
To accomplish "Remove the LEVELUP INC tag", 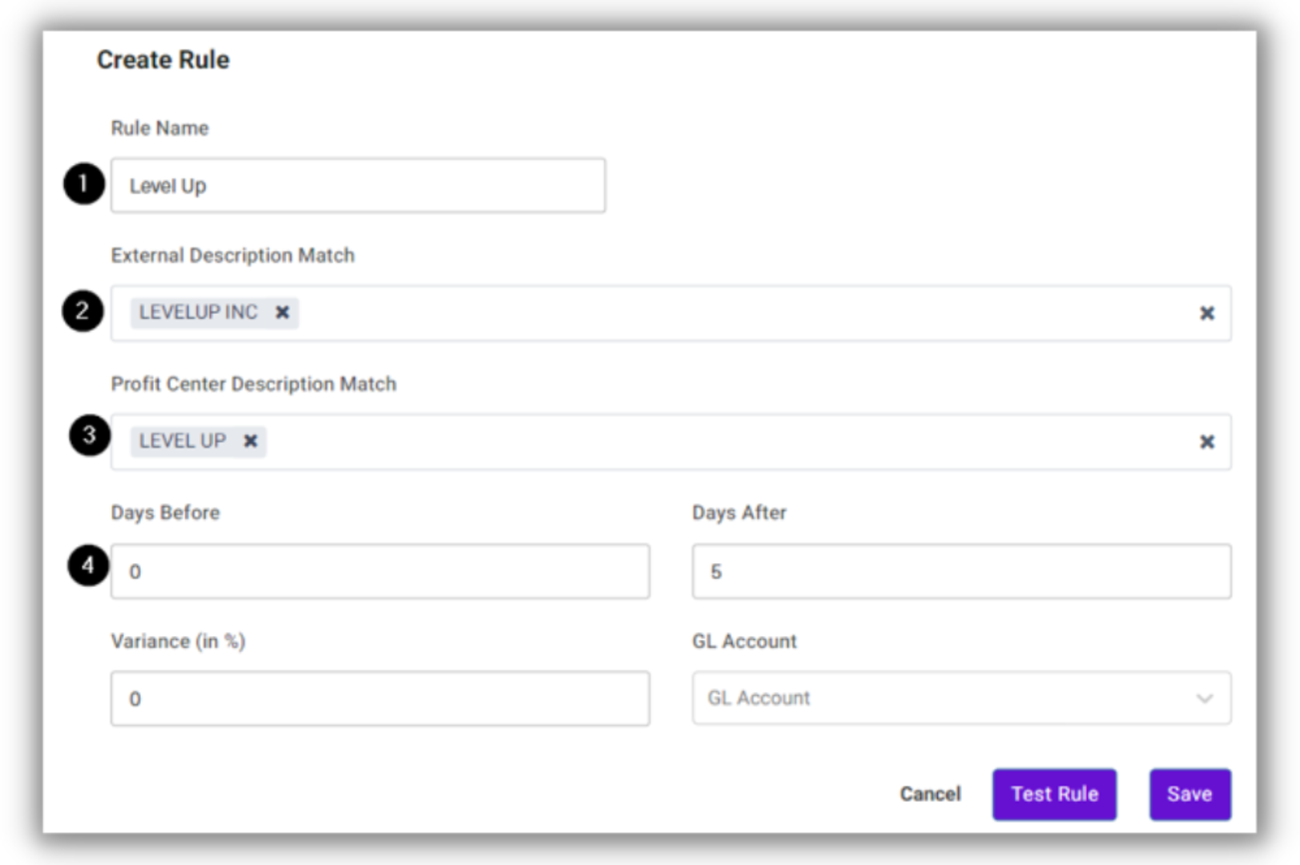I will (282, 312).
